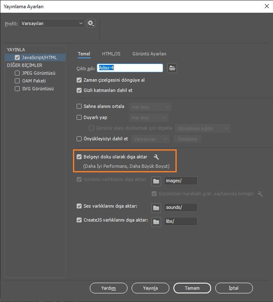Click the sounds/ path field
The image size is (273, 302).
click(180, 208)
